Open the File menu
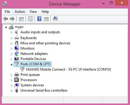 pyautogui.click(x=7, y=12)
